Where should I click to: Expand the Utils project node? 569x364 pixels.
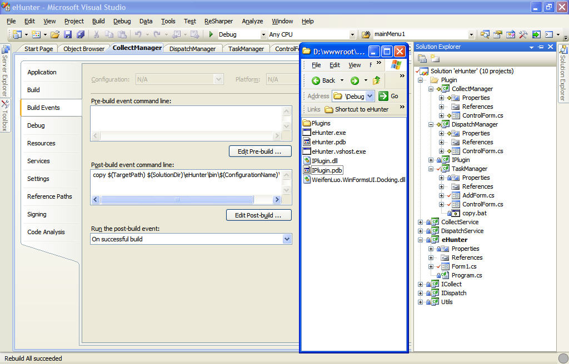(x=420, y=302)
